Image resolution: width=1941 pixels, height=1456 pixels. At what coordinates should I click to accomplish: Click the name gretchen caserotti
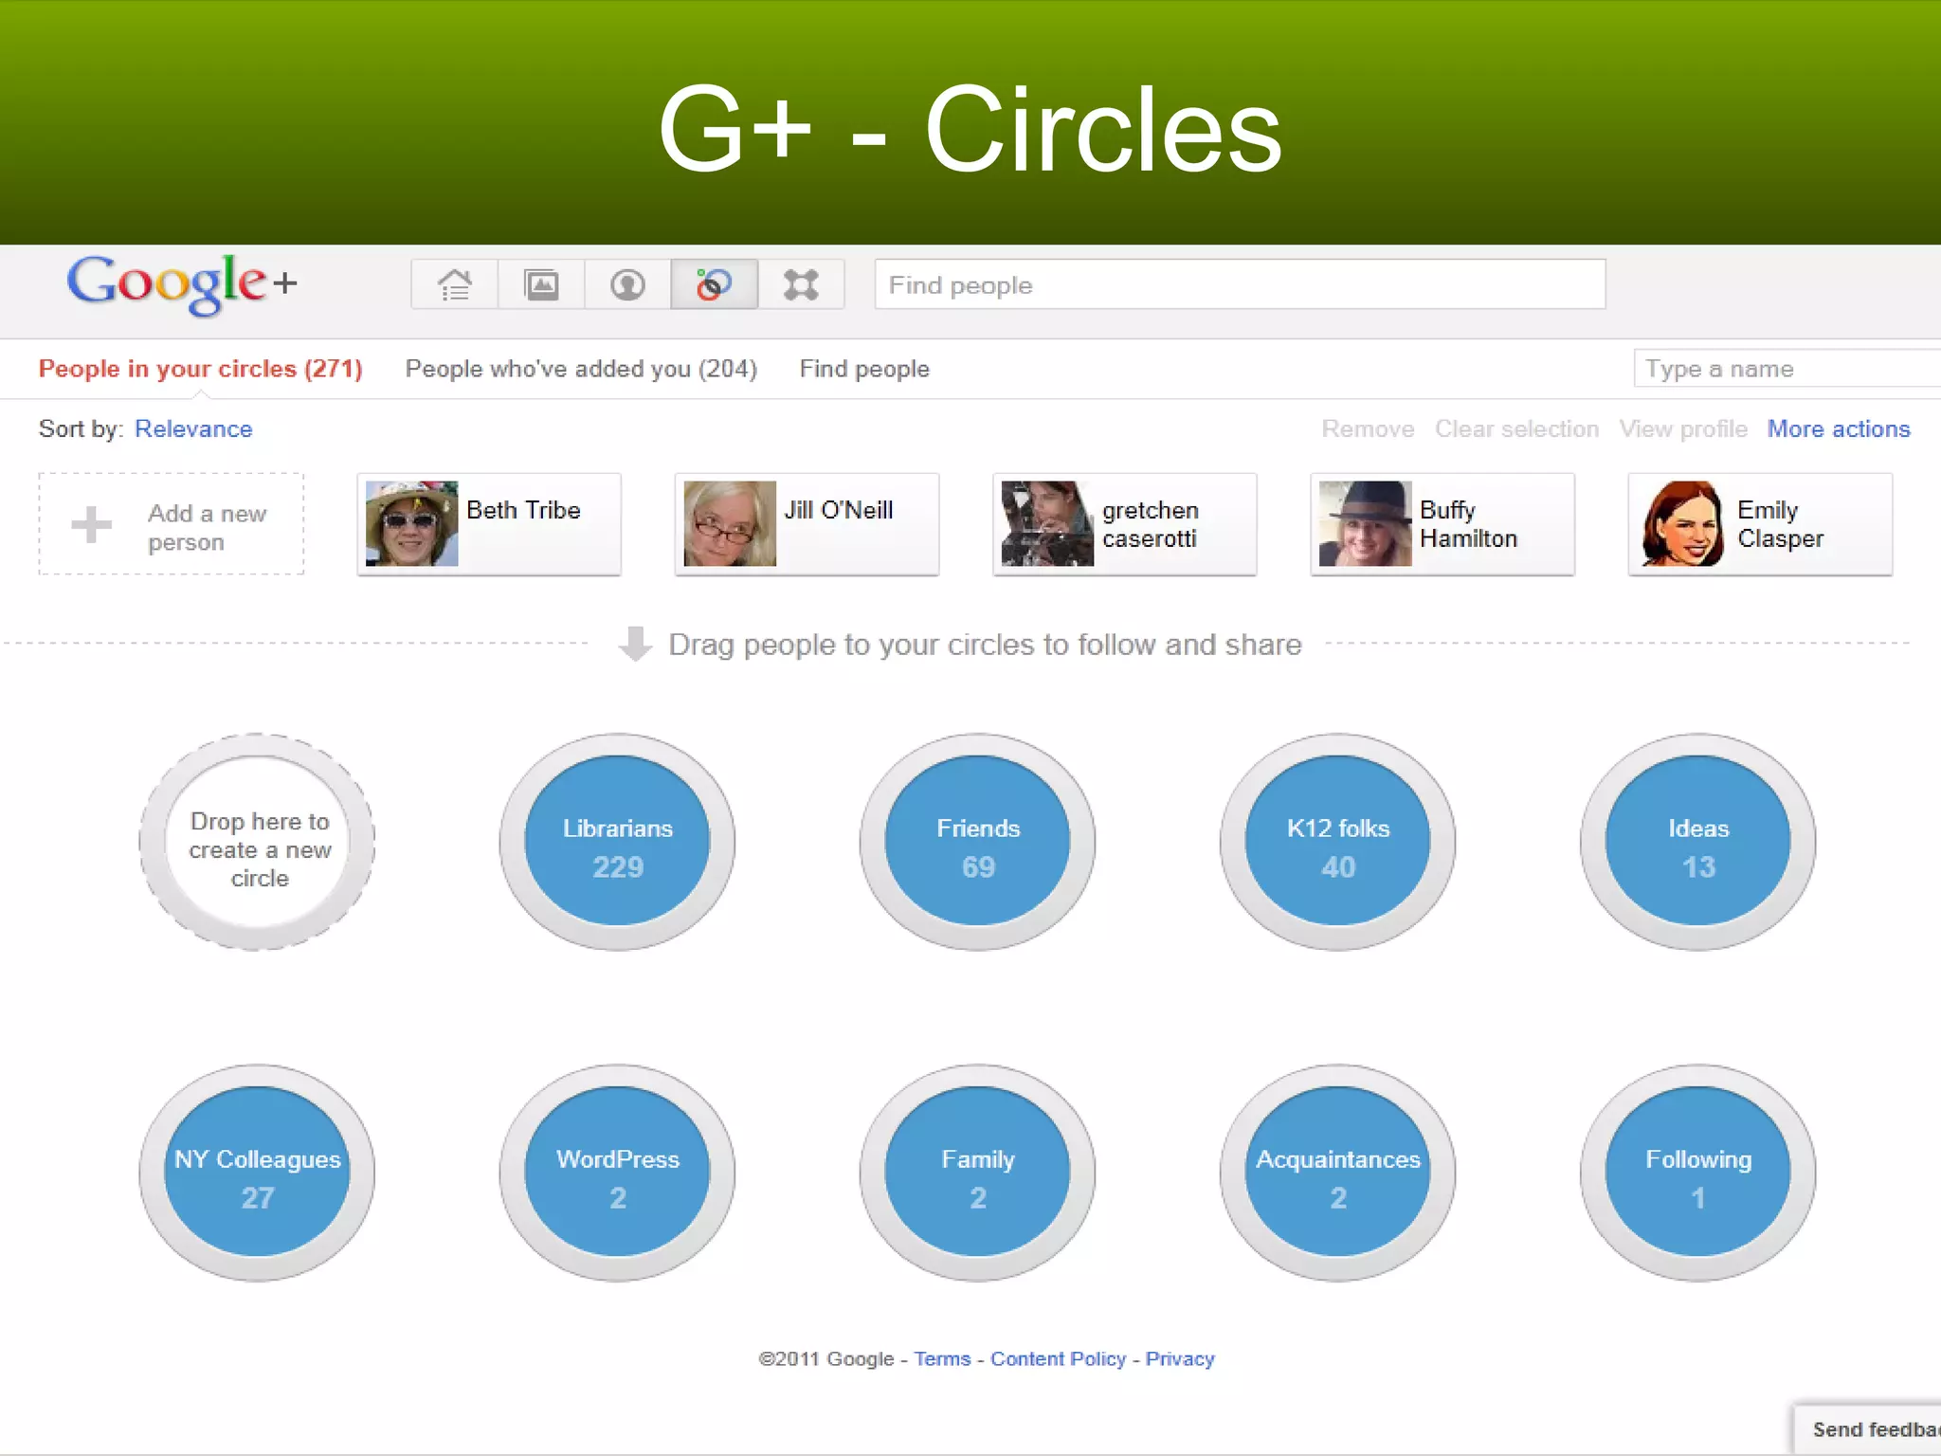[x=1151, y=524]
